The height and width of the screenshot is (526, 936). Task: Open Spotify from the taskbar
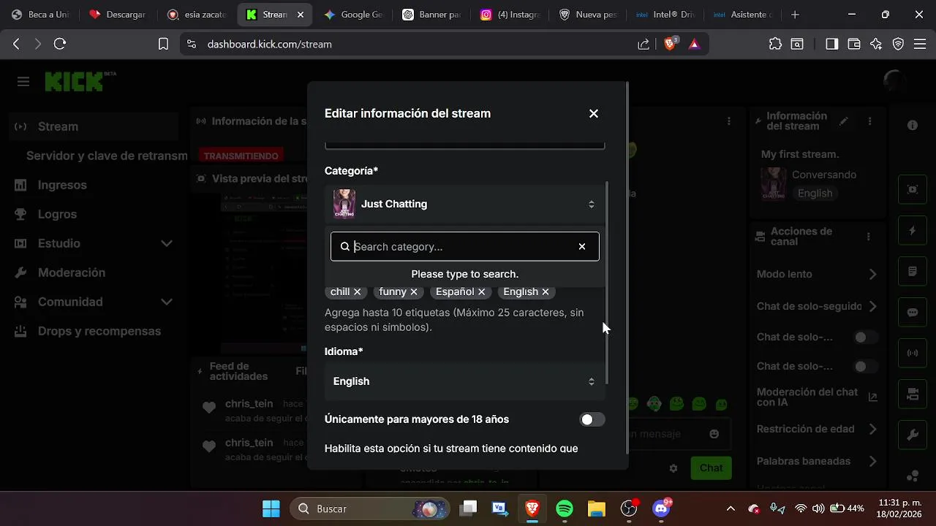click(x=565, y=508)
